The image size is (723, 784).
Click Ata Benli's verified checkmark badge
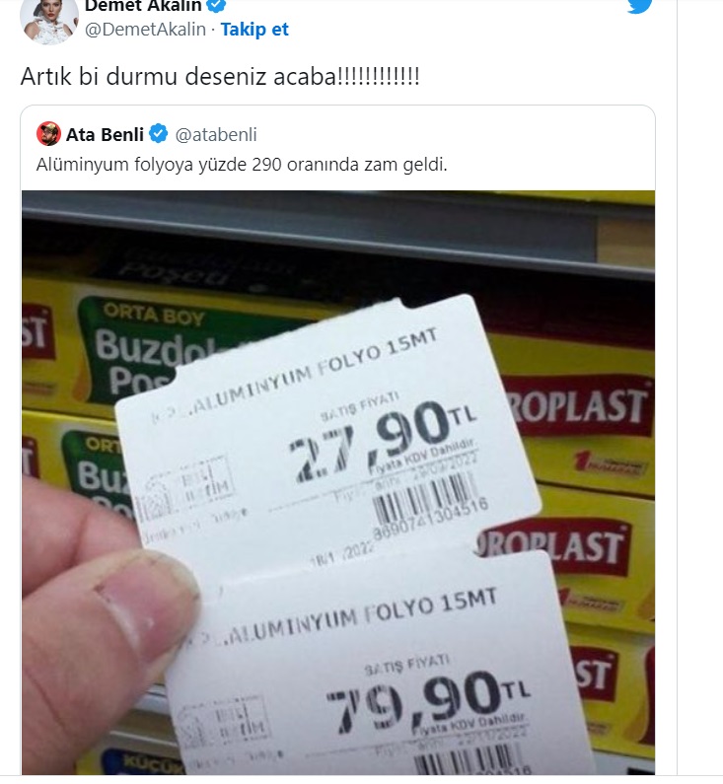click(159, 134)
